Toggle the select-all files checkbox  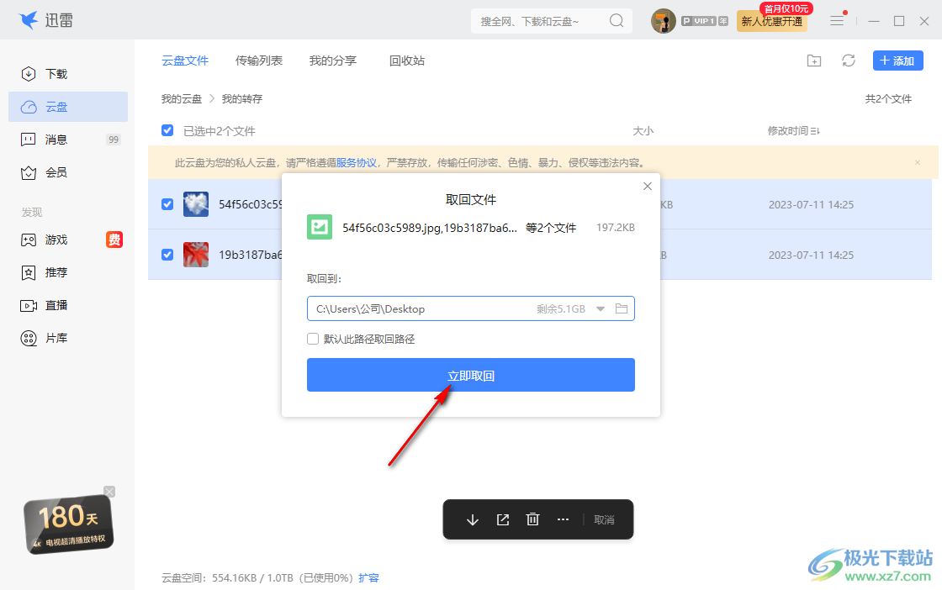[x=167, y=130]
